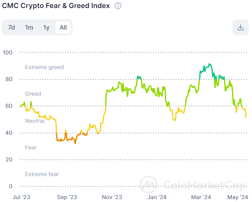Select the 1m time range
252x202 pixels.
pos(29,27)
